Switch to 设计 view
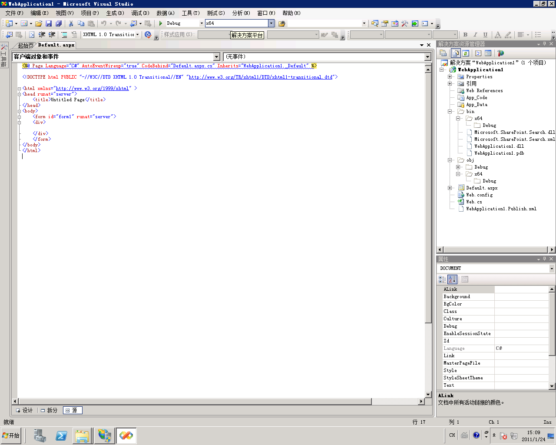Image resolution: width=556 pixels, height=445 pixels. tap(24, 410)
